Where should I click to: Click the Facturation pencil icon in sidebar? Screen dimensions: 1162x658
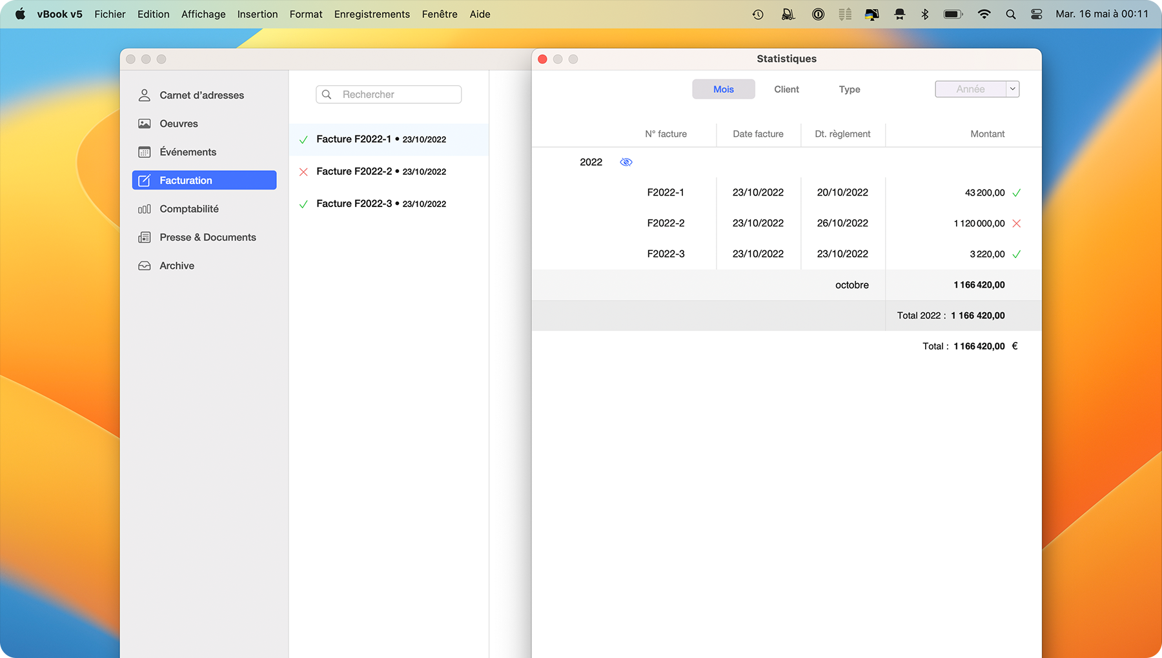click(x=145, y=181)
